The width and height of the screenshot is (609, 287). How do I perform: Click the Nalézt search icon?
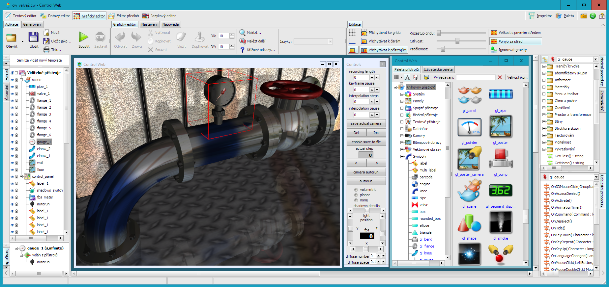(x=243, y=33)
